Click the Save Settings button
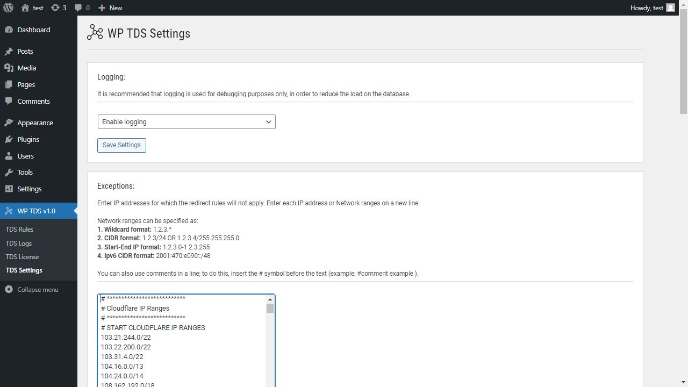 [121, 145]
